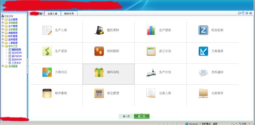This screenshot has width=255, height=125.
Task: Click the close tab round icon
Action: 247,13
